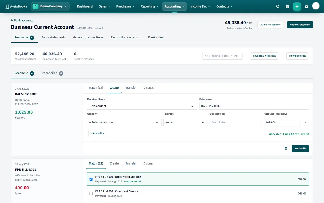Click the Demo Company D badge

[x=36, y=6]
